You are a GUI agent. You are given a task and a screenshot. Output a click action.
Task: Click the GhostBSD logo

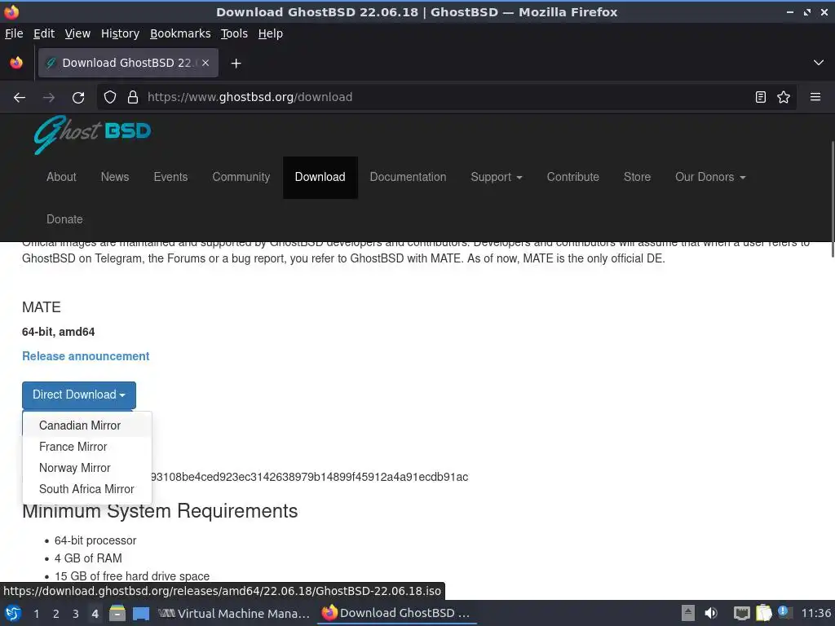click(93, 134)
